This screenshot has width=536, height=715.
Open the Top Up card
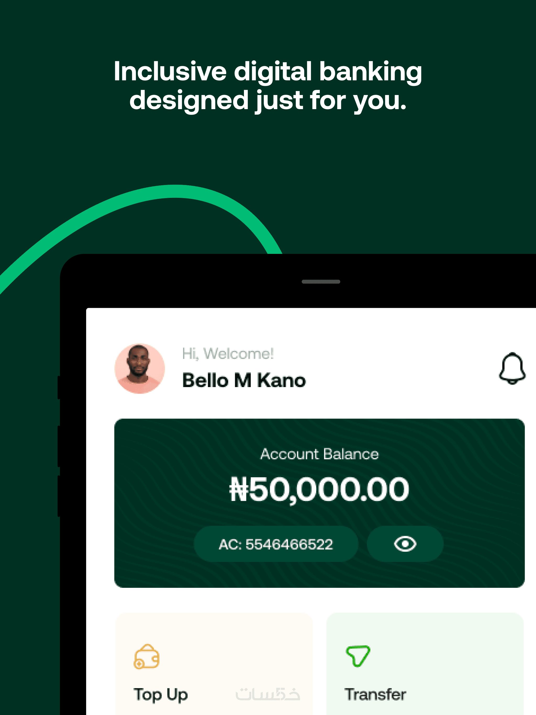click(x=214, y=664)
